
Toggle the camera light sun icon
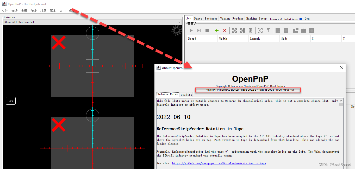click(176, 31)
